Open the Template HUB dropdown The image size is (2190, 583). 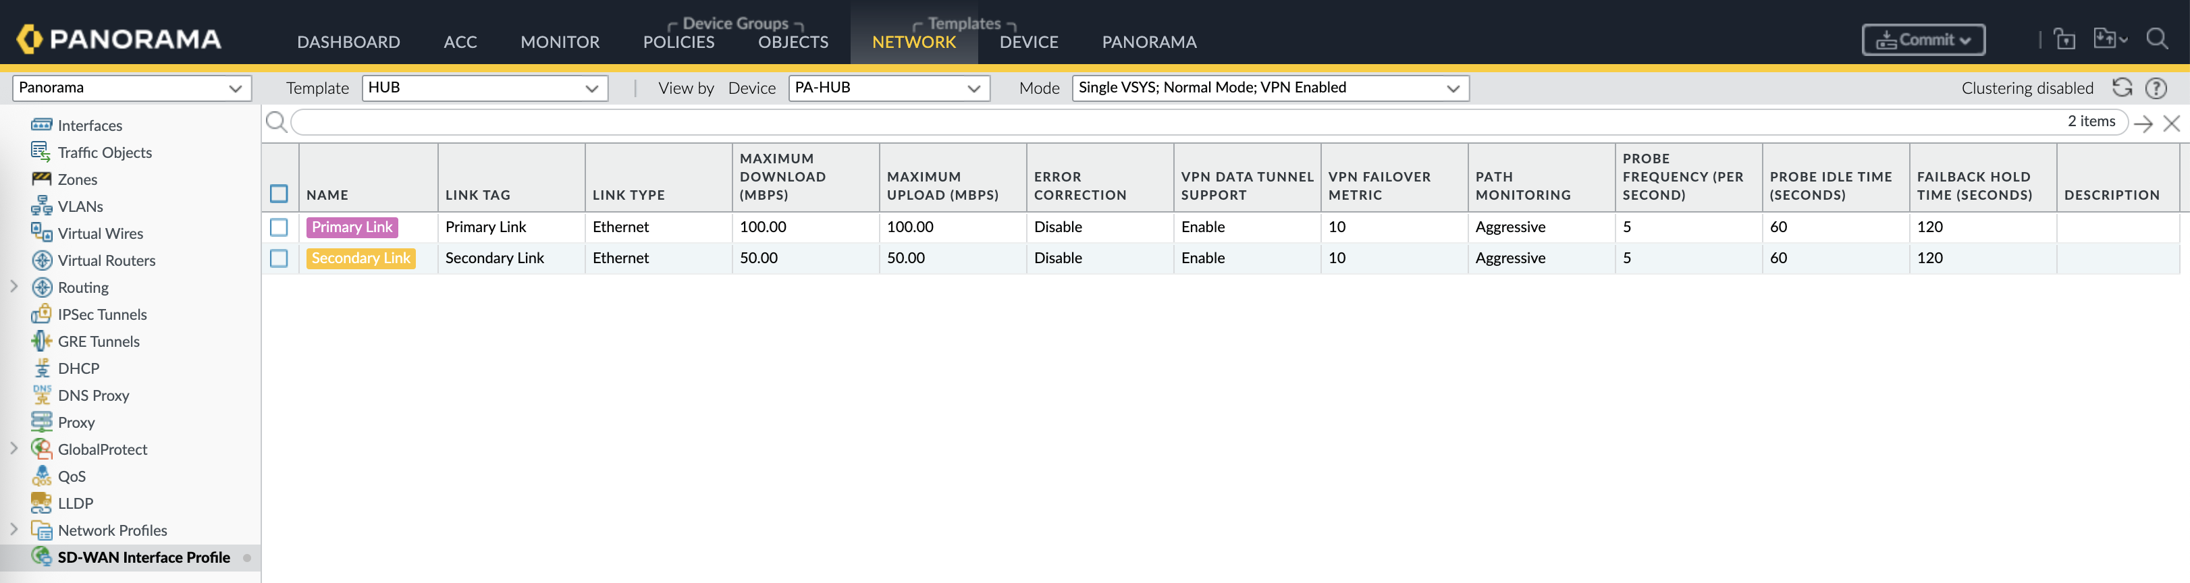[x=485, y=88]
